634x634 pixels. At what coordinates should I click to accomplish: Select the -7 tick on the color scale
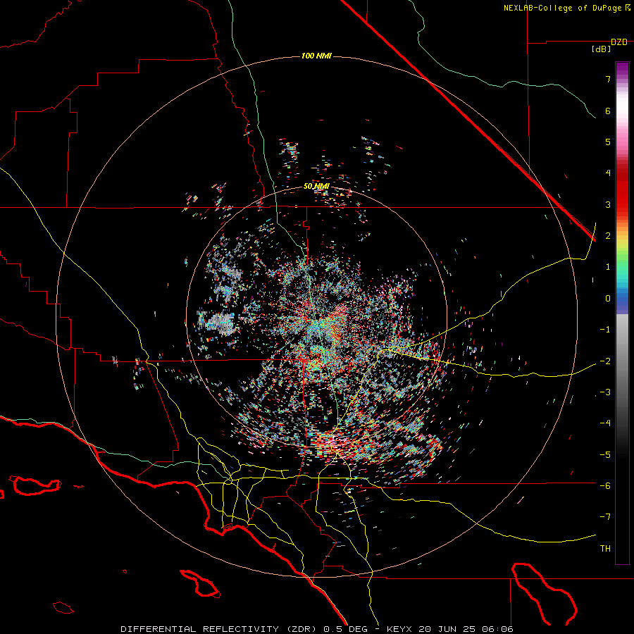coord(605,517)
